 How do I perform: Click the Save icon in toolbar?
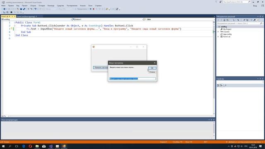click(21, 9)
